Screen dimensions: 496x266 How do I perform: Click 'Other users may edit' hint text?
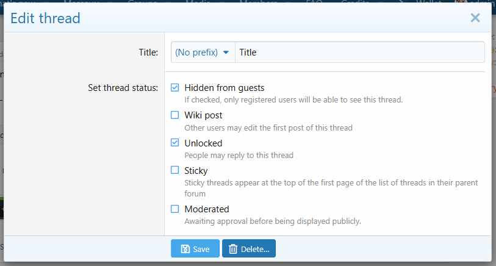click(x=268, y=128)
